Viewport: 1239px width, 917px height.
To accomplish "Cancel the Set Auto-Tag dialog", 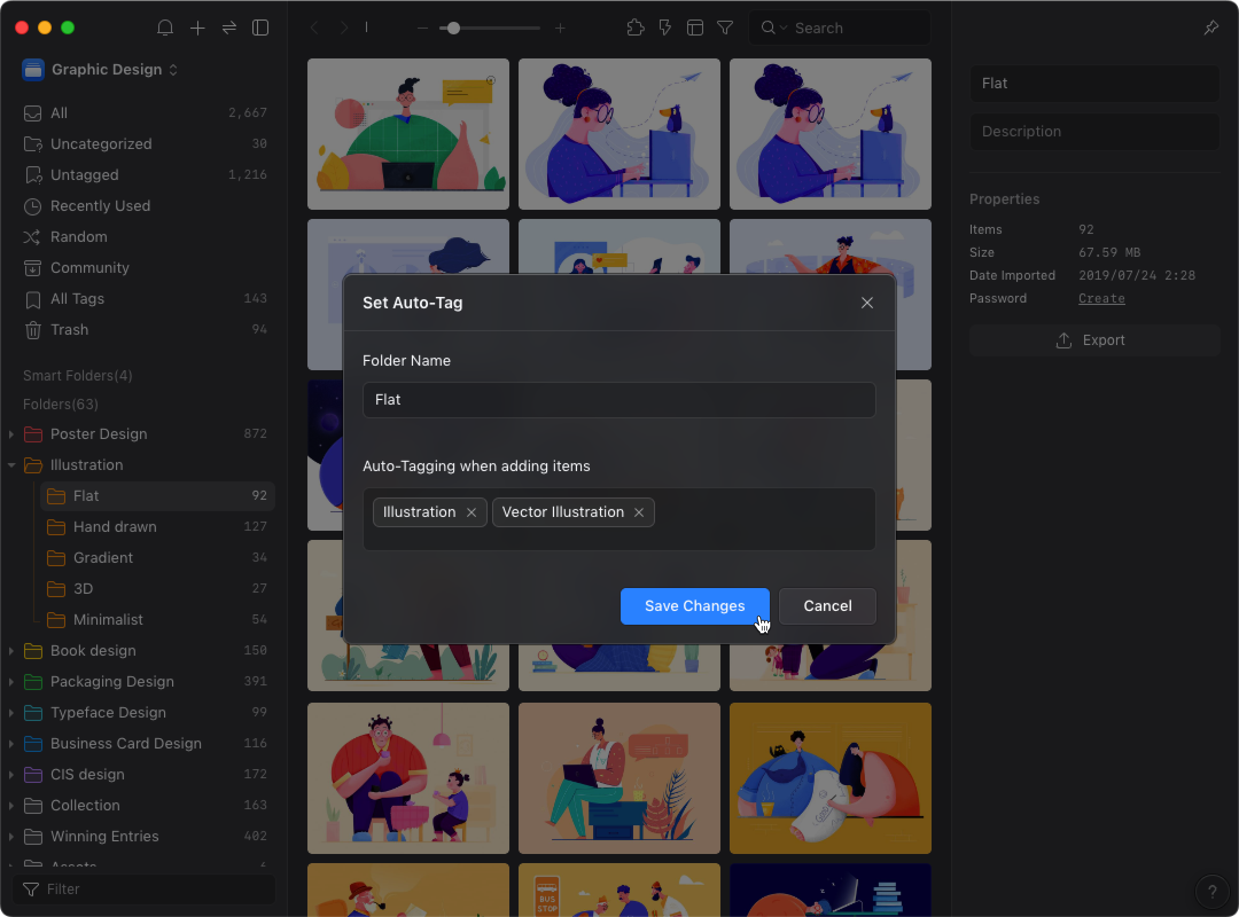I will (x=827, y=606).
